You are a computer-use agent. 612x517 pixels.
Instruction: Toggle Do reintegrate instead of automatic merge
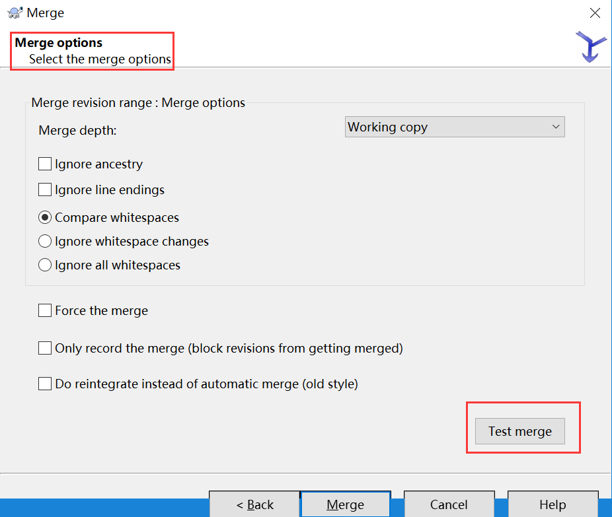[45, 384]
